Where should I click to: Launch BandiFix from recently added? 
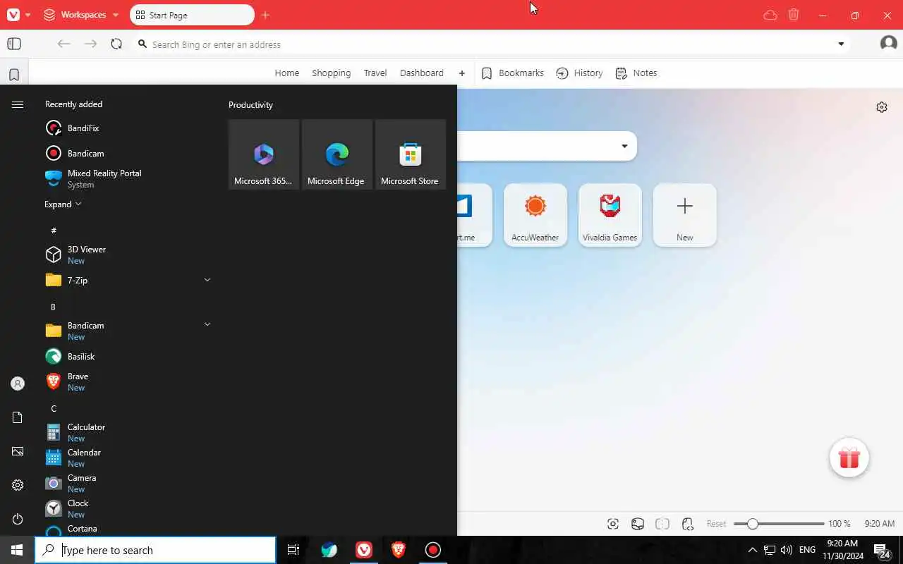click(127, 128)
